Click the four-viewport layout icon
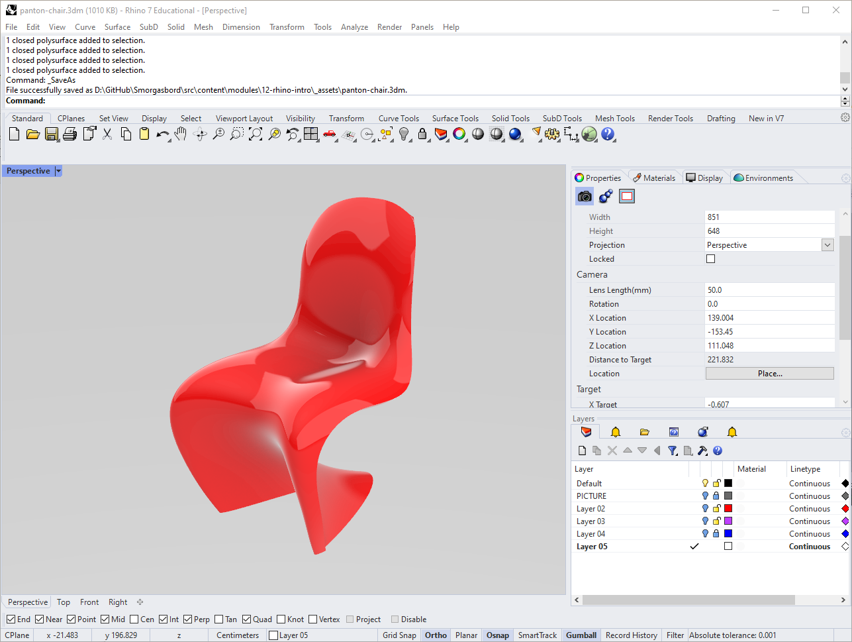 (311, 134)
